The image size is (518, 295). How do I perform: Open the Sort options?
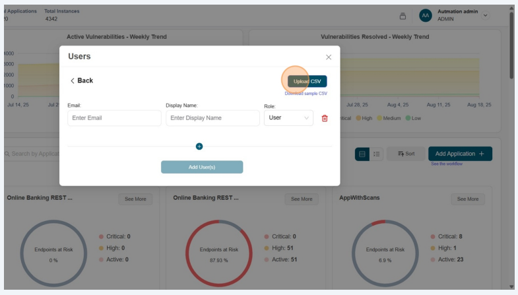click(x=406, y=154)
